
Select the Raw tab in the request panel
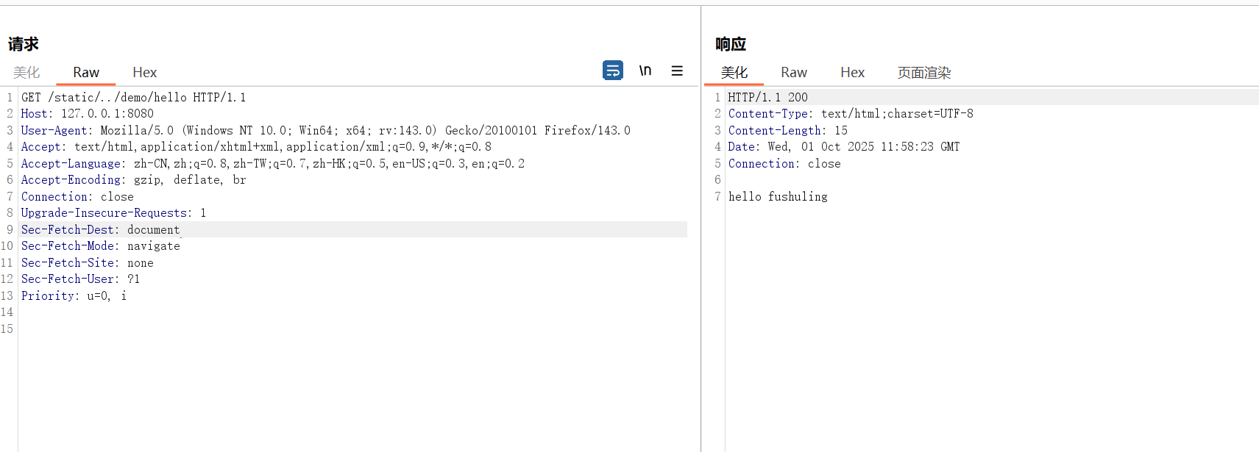(86, 72)
